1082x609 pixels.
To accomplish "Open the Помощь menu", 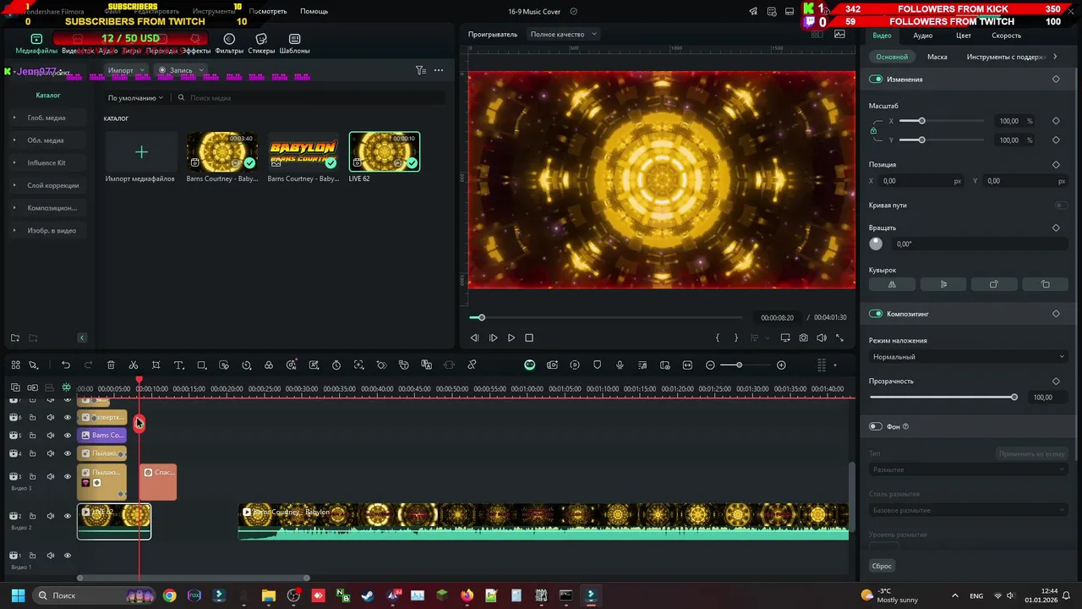I will (x=314, y=11).
